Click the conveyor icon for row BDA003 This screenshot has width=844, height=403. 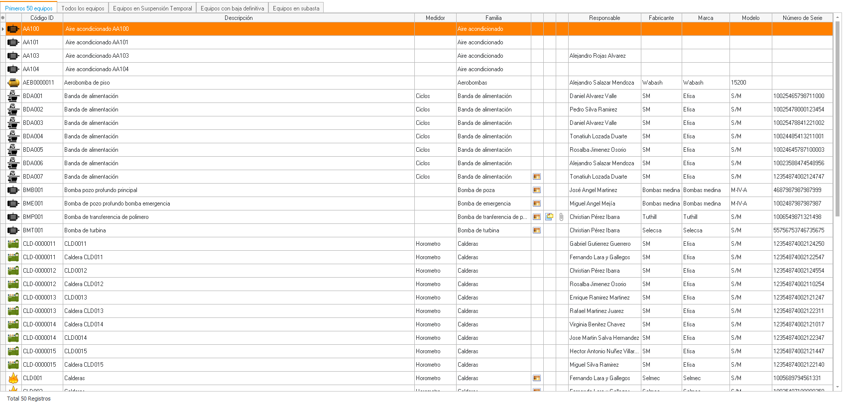(13, 123)
